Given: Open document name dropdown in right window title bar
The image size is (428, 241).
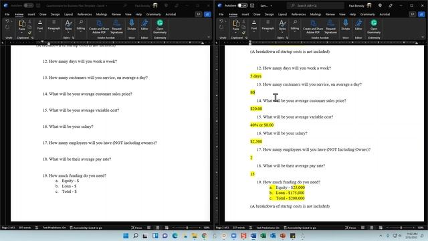Looking at the screenshot, I should tap(271, 6).
